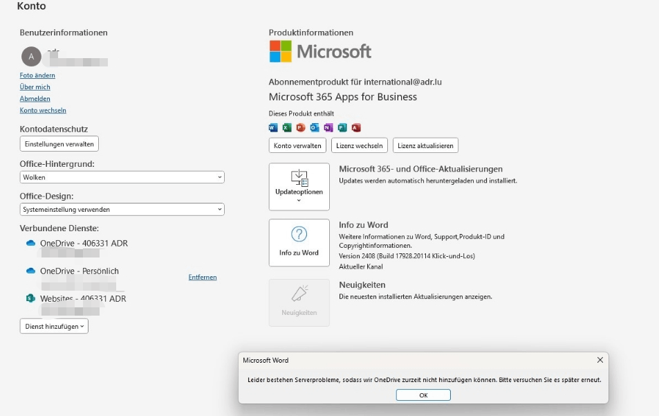
Task: Open the Office-Hintergrund dropdown showing Wolken
Action: 122,177
